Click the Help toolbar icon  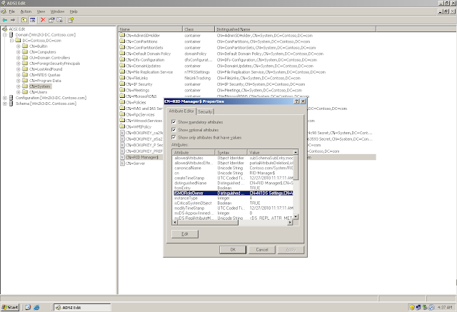coord(71,20)
